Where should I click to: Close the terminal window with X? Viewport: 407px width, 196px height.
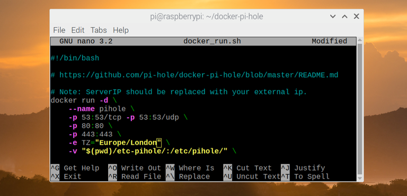[x=356, y=16]
